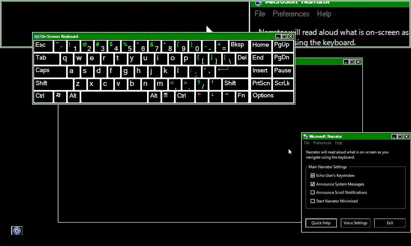Click the m key
The width and height of the screenshot is (411, 246).
pos(161,85)
